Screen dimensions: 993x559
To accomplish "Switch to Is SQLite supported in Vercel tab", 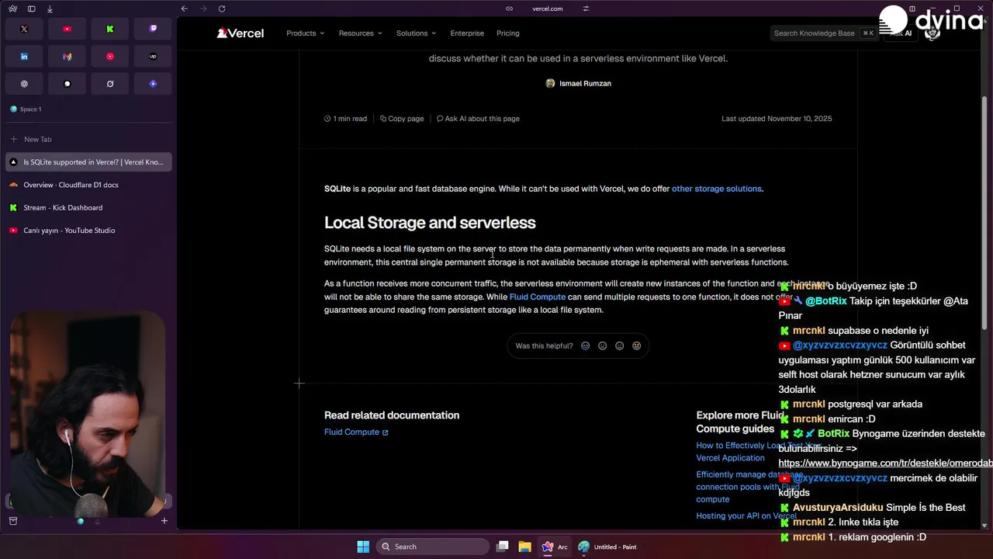I will (88, 162).
